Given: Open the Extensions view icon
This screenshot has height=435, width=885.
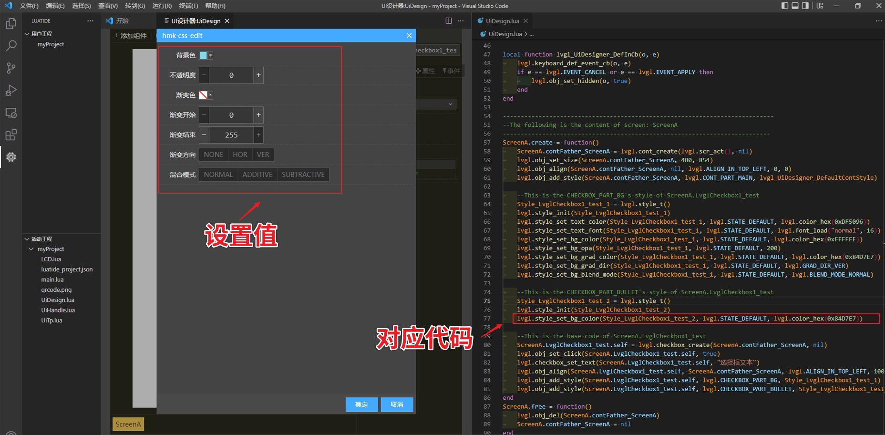Looking at the screenshot, I should (11, 135).
